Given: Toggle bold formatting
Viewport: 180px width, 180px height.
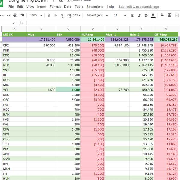Looking at the screenshot, I should click(133, 16).
